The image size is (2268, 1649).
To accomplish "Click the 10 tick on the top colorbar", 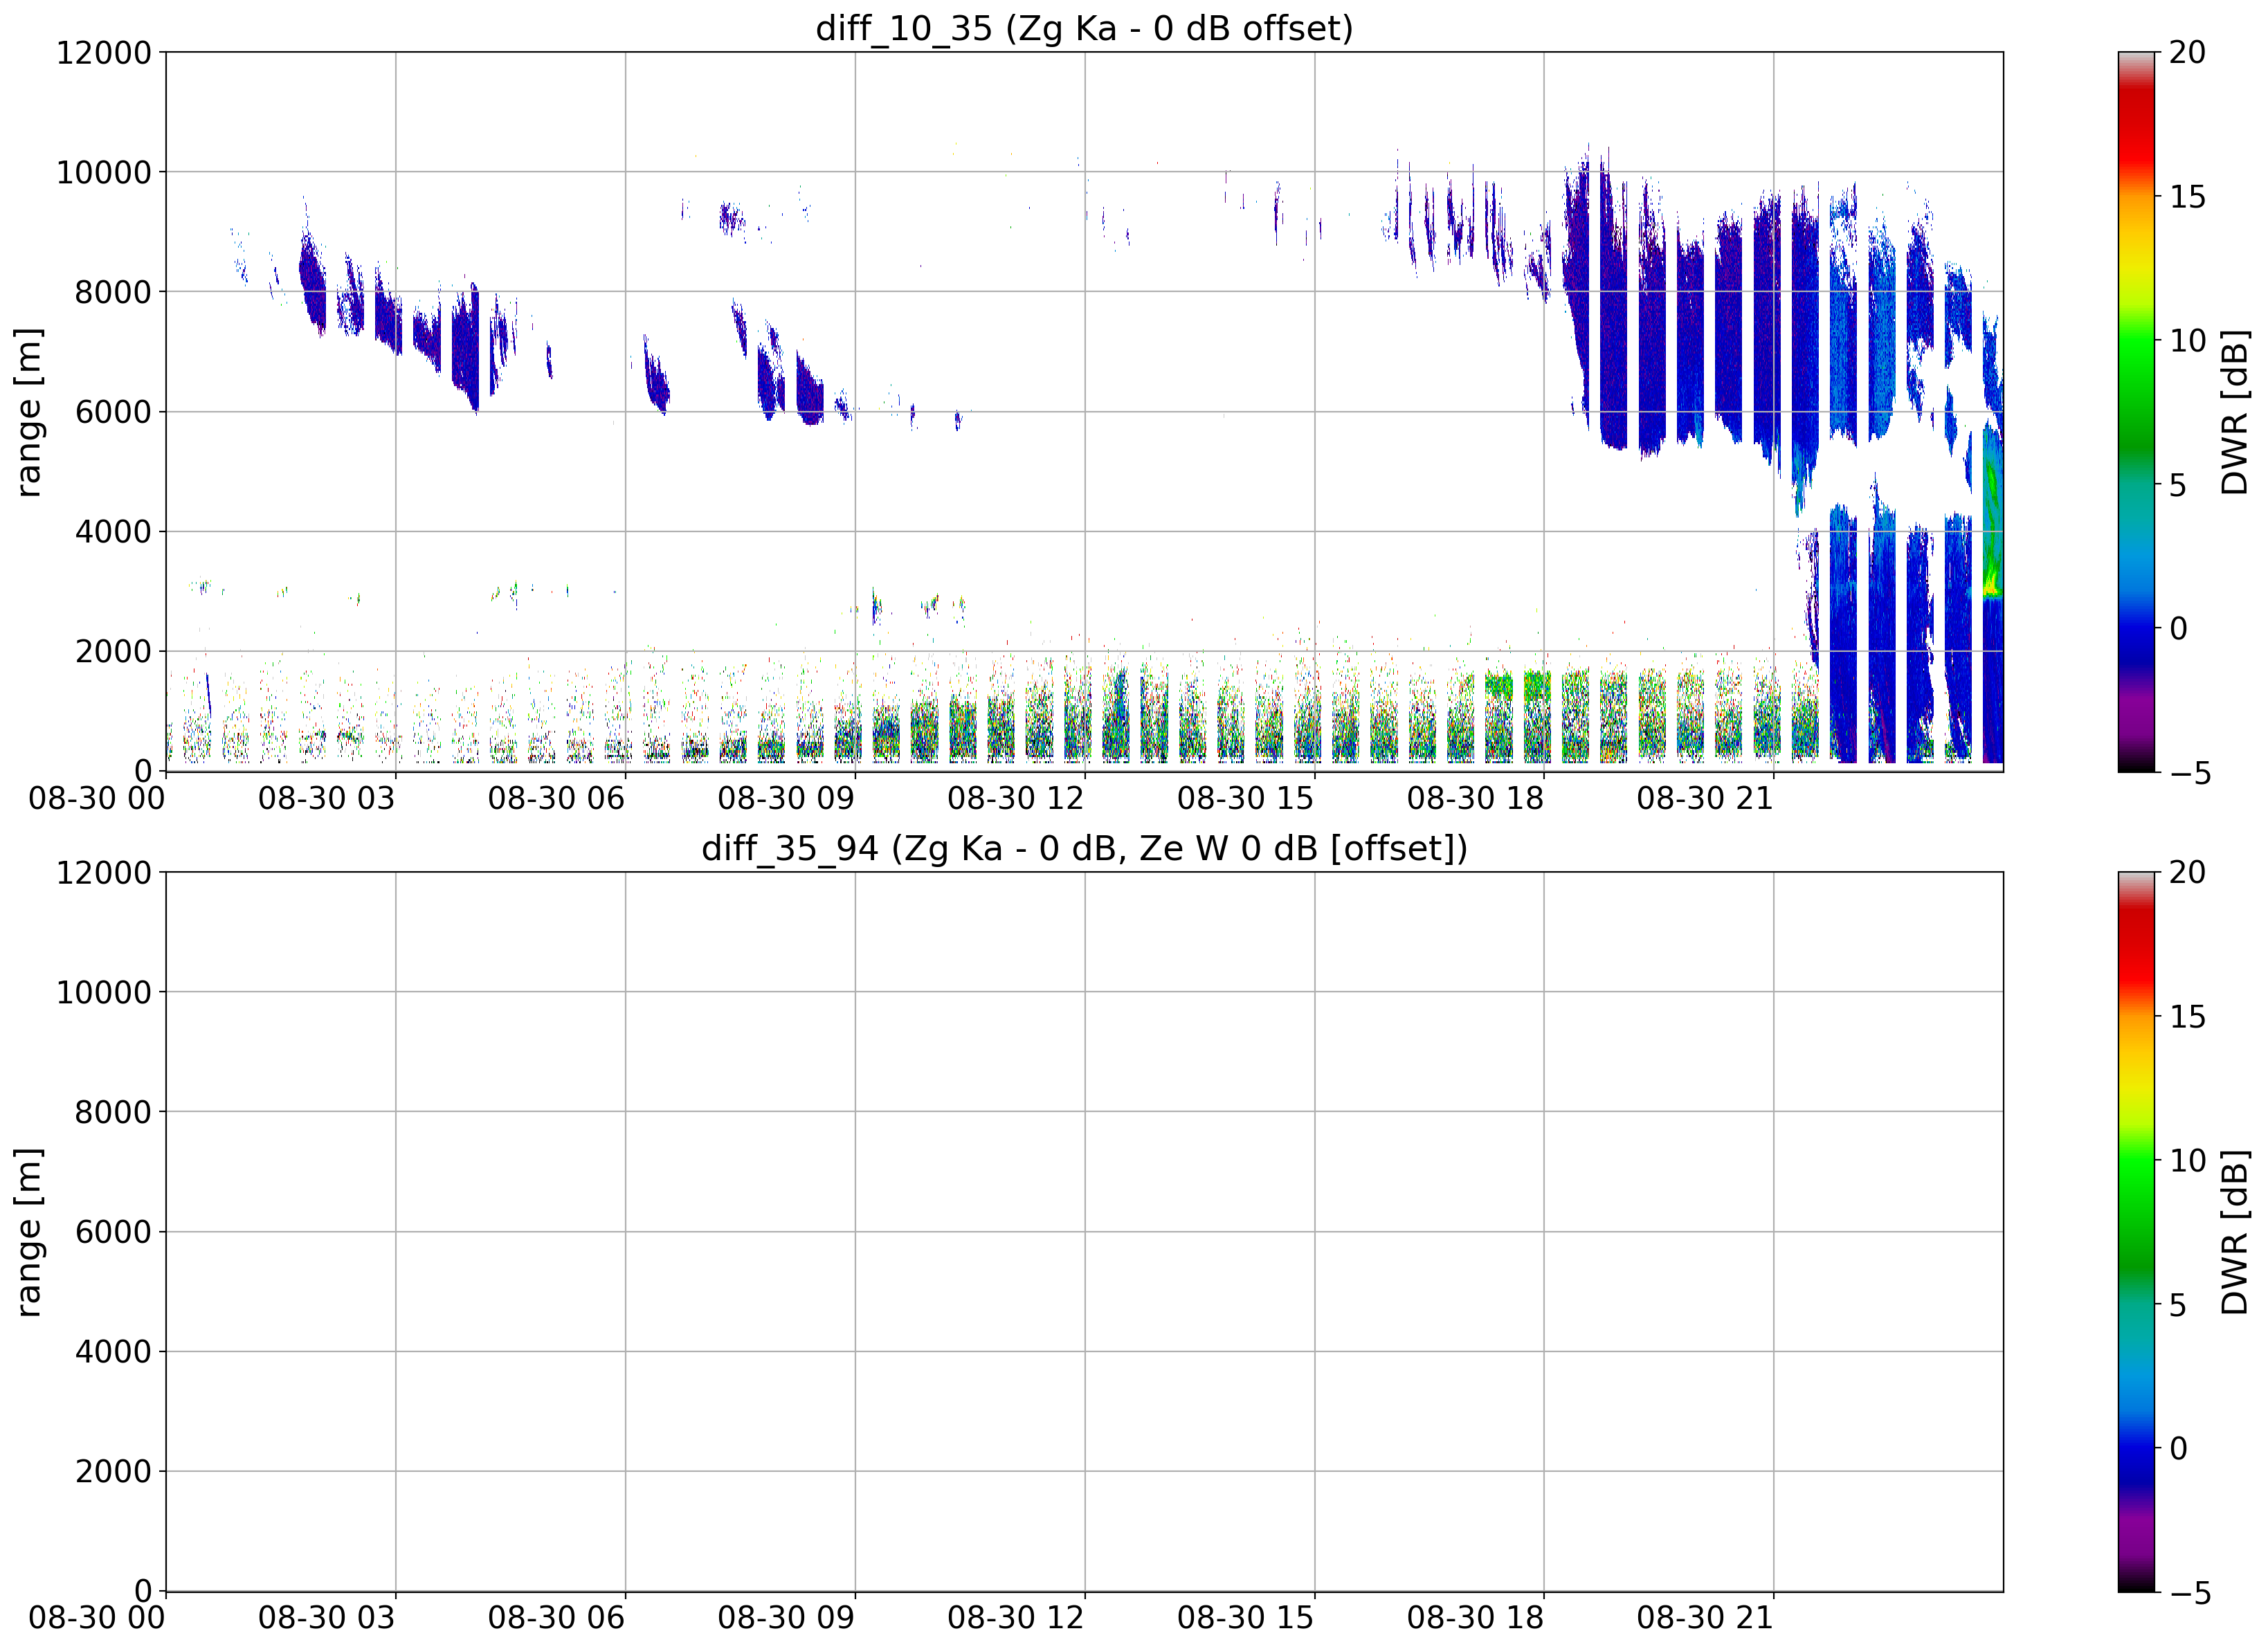I will pos(2187,341).
